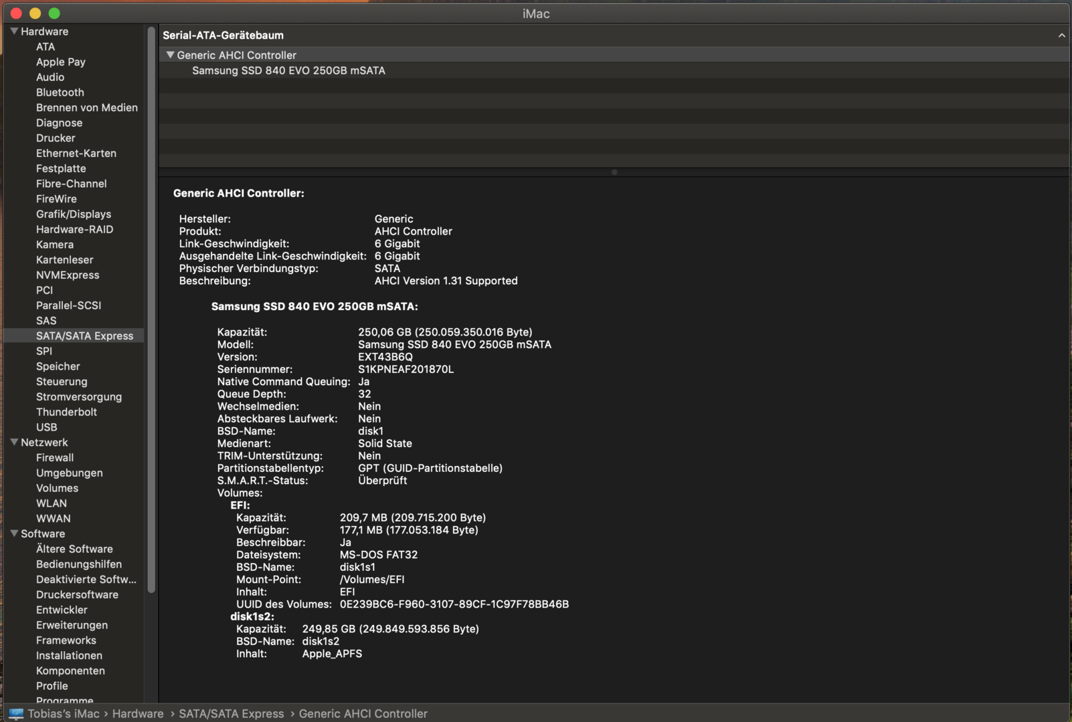Open the Diagnose entry
Screen dimensions: 1072x722
[60, 123]
